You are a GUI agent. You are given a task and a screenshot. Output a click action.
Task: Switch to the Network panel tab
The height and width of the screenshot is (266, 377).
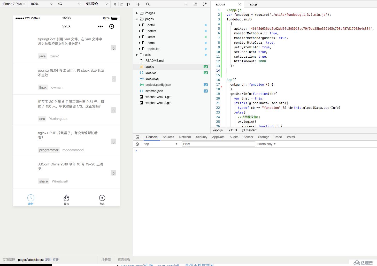tap(185, 137)
